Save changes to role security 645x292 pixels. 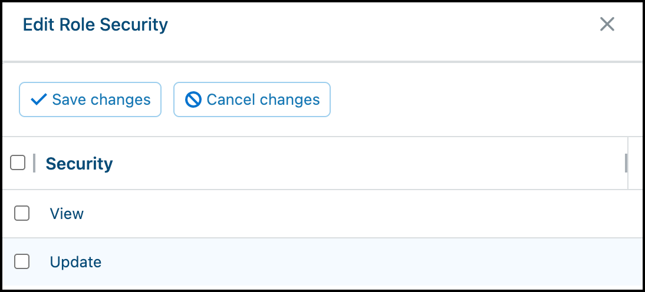[x=90, y=99]
